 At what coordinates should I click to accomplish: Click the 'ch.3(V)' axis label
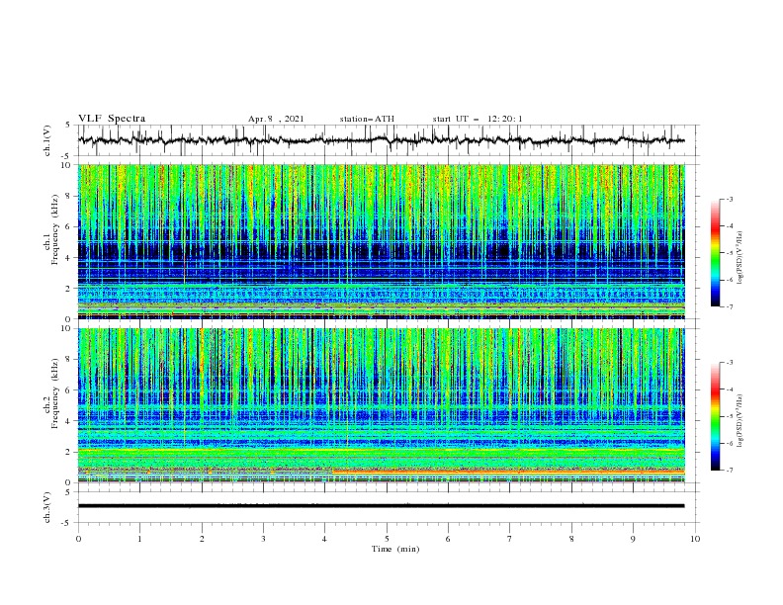point(47,507)
